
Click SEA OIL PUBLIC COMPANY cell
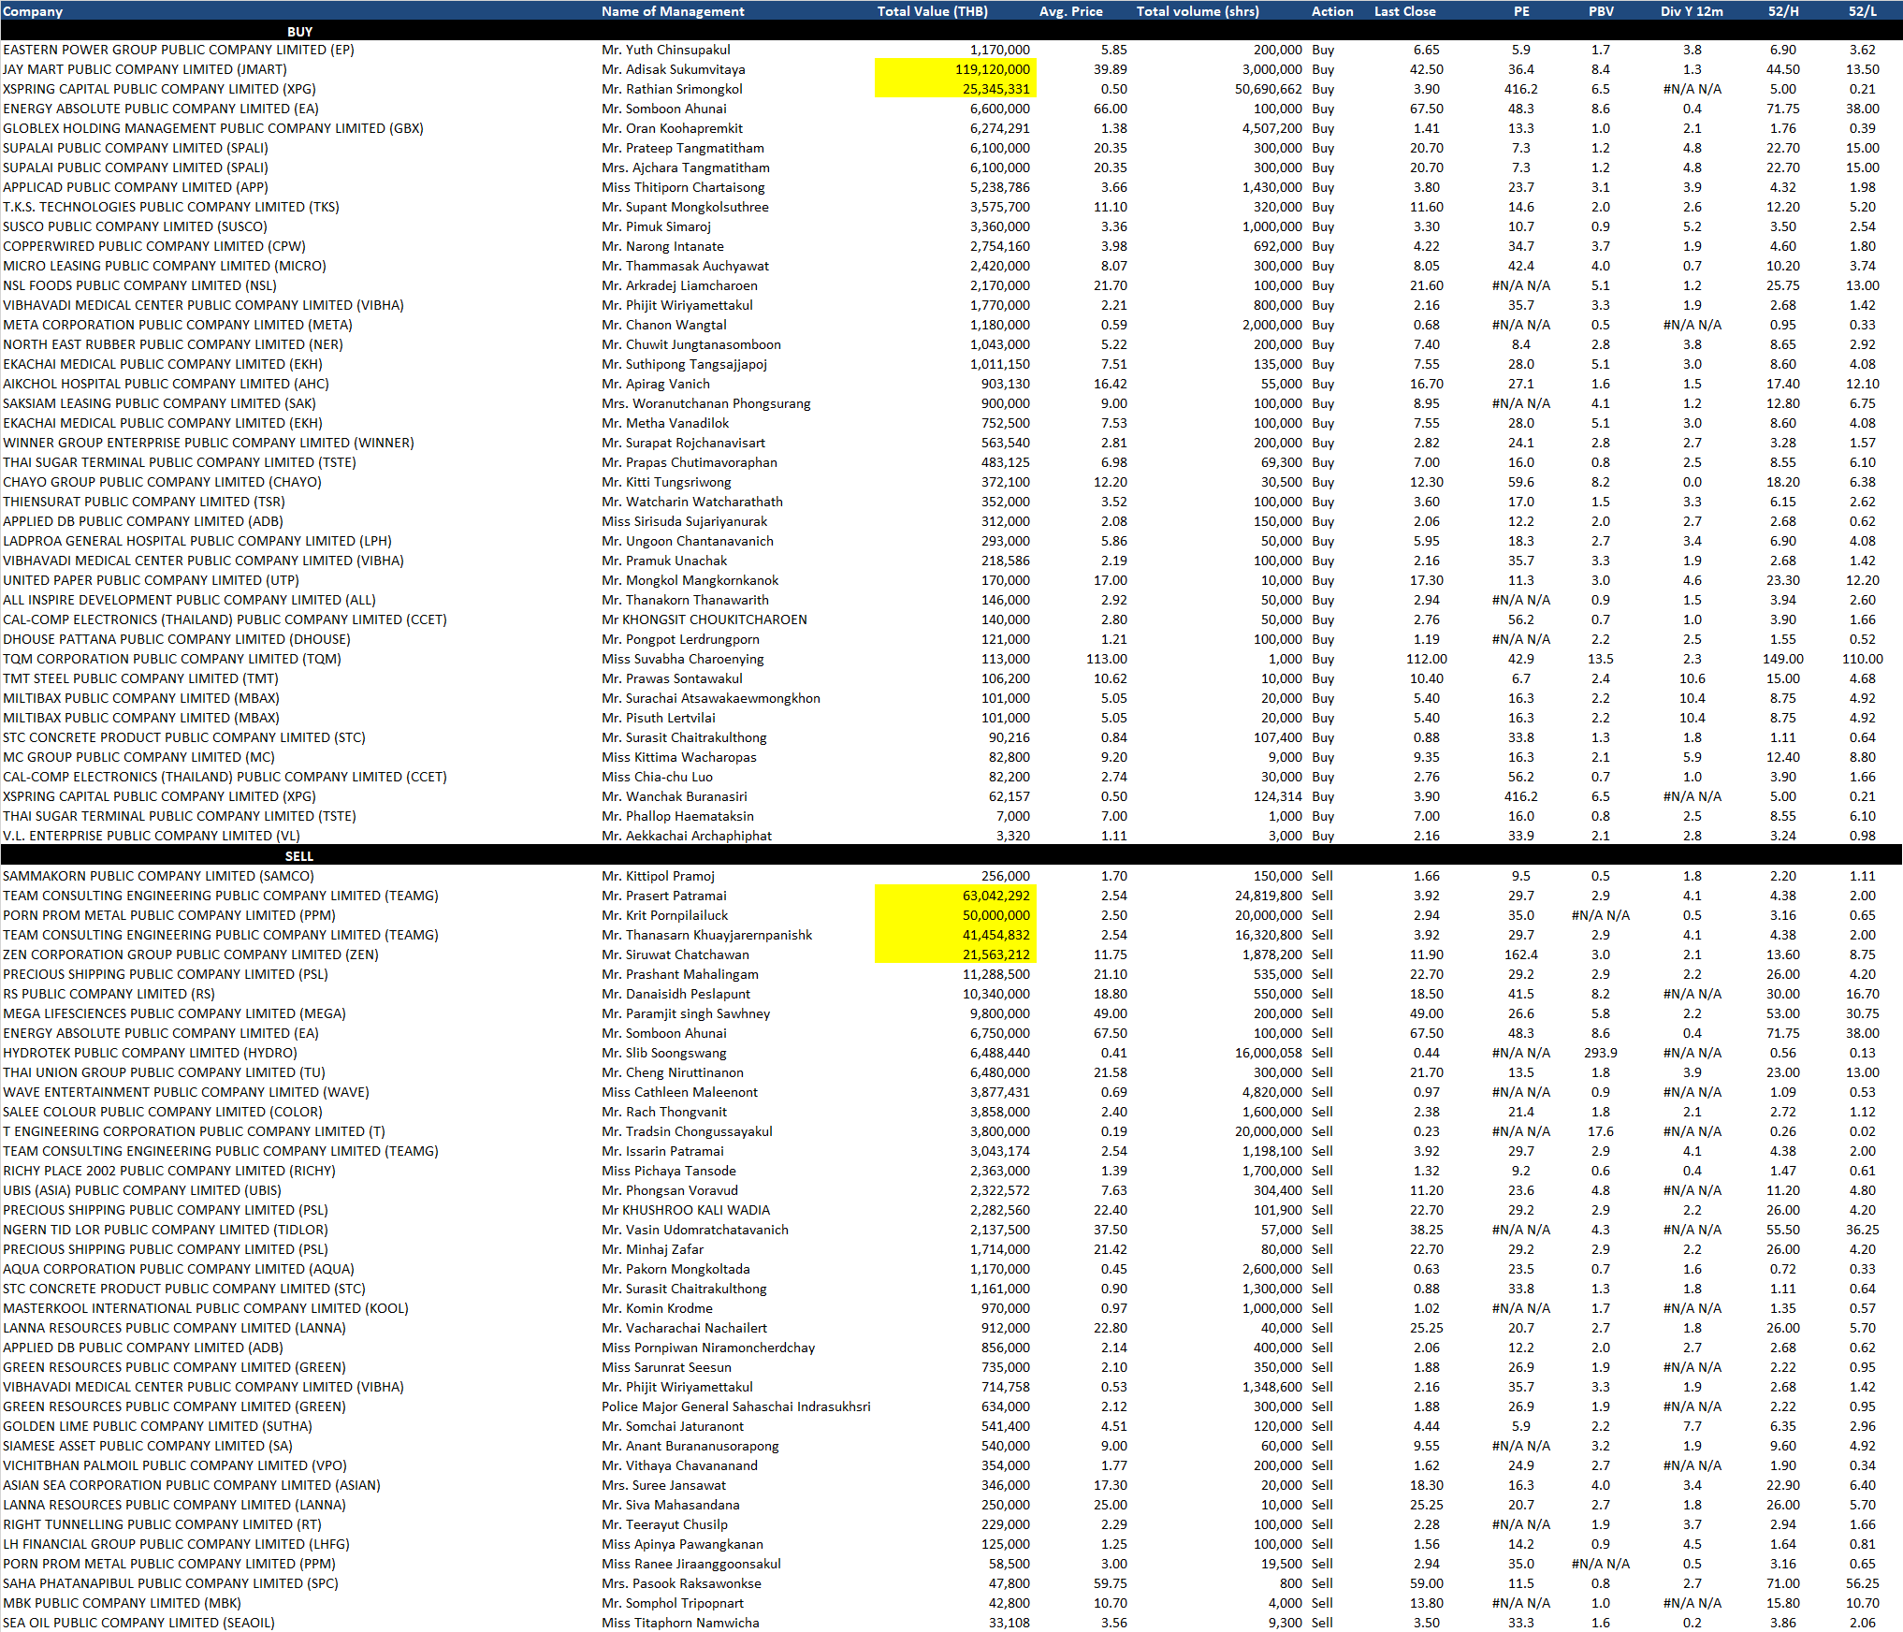point(138,1623)
